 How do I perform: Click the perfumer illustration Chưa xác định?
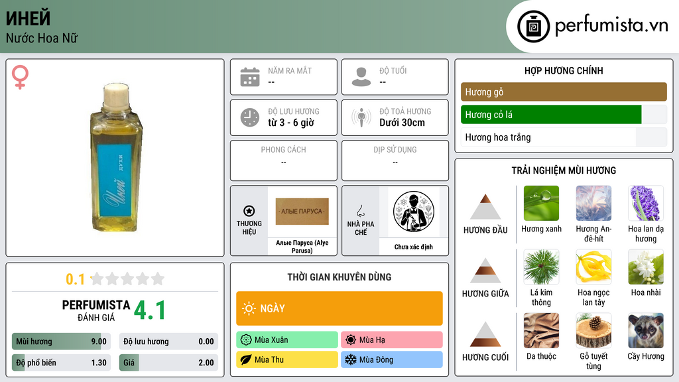[x=414, y=212]
